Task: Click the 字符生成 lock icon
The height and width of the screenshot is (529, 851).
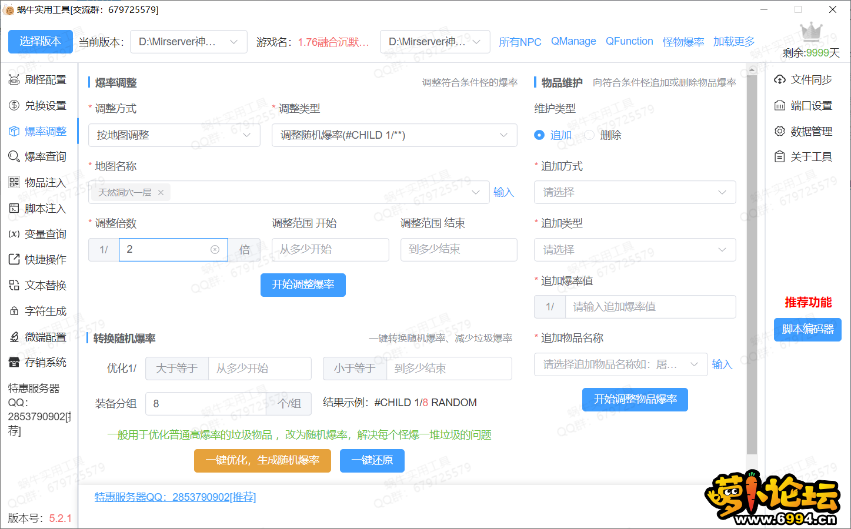Action: (x=14, y=311)
